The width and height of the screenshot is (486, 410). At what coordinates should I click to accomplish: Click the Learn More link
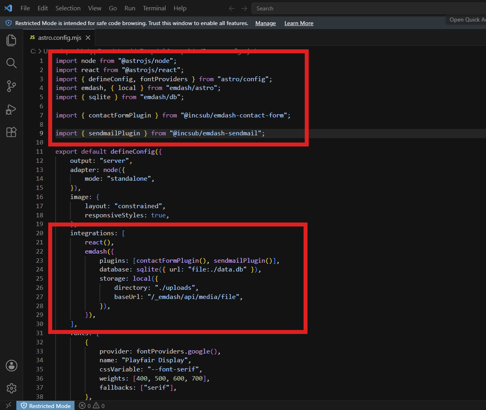click(299, 23)
